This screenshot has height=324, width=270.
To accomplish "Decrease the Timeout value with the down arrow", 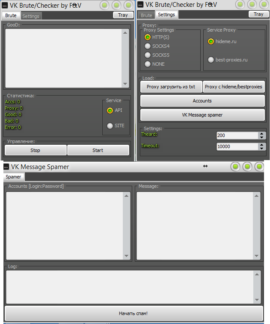I will [261, 148].
